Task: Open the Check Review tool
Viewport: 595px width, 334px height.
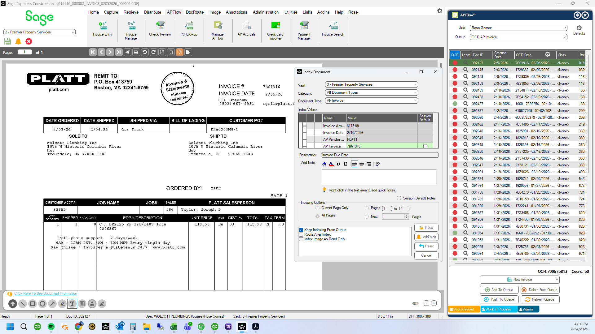Action: coord(160,29)
